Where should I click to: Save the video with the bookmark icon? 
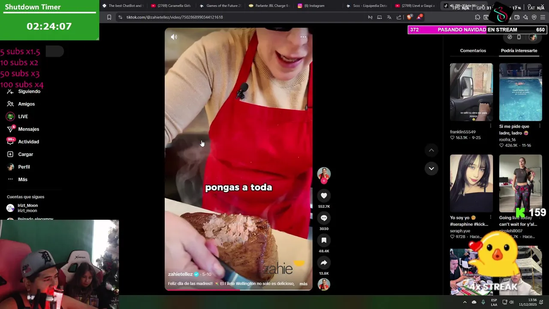coord(324,240)
